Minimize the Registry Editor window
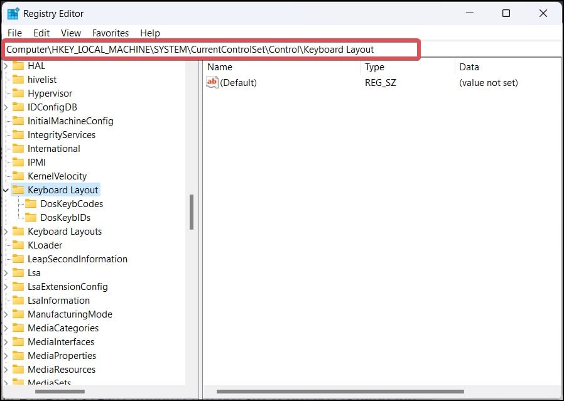 [469, 13]
